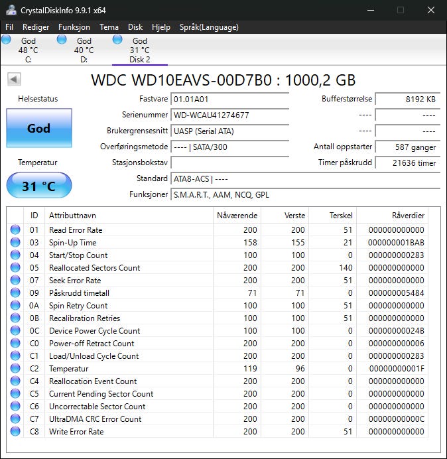Click status orb for Recalibration Retries
This screenshot has height=459, width=447.
tap(15, 318)
